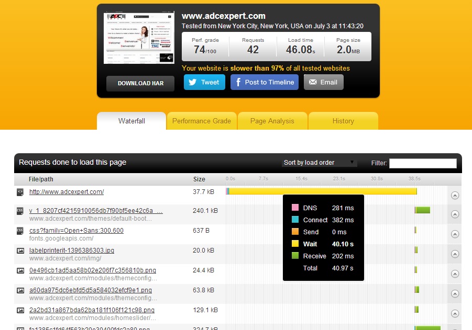Image resolution: width=472 pixels, height=330 pixels.
Task: Click the envelope icon on Email button
Action: pos(313,82)
